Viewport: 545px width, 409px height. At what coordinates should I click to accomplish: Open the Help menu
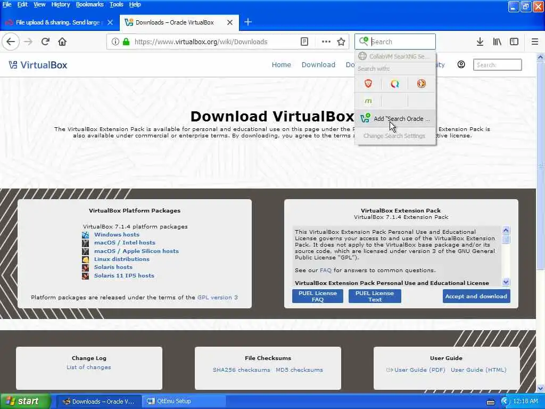click(x=135, y=4)
